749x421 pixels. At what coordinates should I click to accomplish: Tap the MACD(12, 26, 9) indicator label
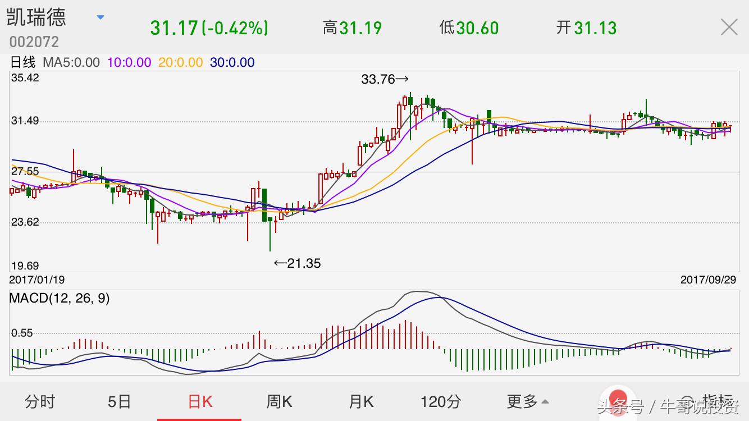pos(60,299)
